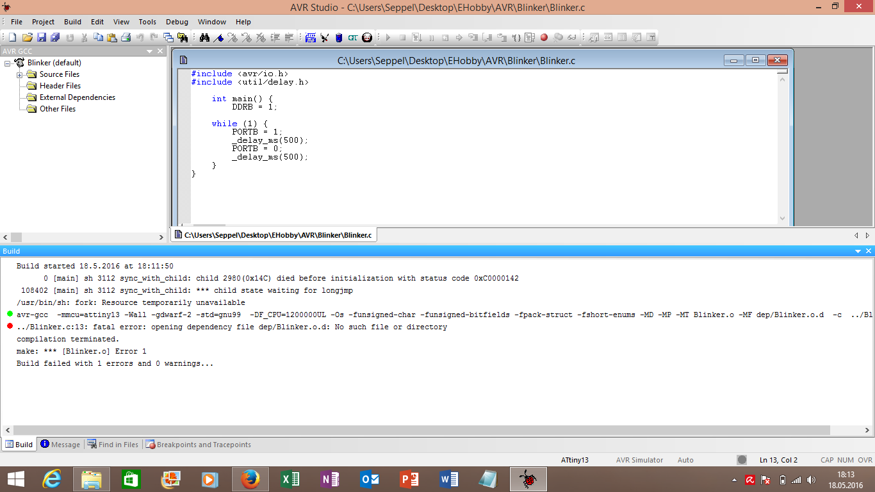Screen dimensions: 875x492
Task: Switch to Breakpoints and Tracepoints tab
Action: tap(198, 445)
